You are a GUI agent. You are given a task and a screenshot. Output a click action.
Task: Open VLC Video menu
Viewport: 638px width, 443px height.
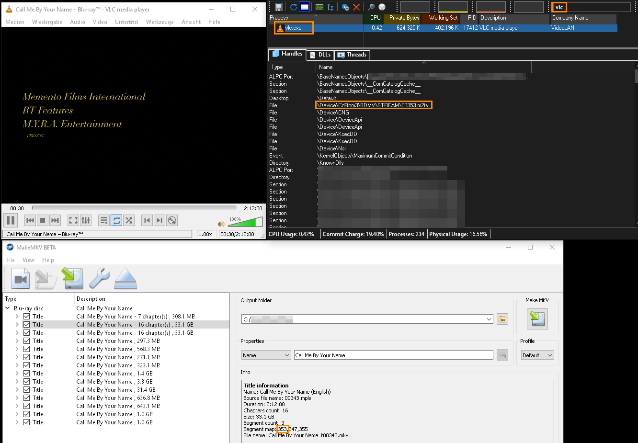point(100,22)
